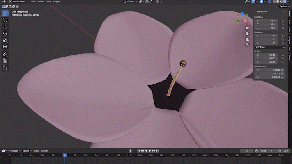Toggle lock on Location X field

point(283,20)
